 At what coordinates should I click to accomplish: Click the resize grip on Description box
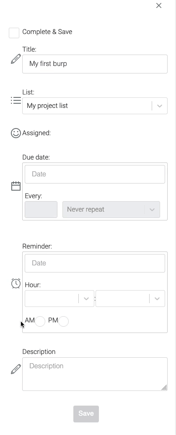pos(164,387)
